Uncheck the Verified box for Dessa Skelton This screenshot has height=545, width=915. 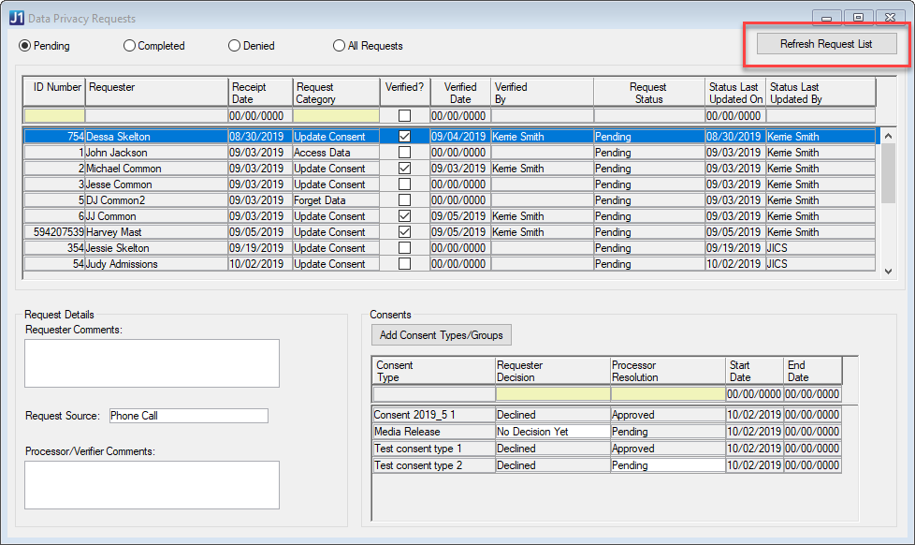[x=405, y=136]
